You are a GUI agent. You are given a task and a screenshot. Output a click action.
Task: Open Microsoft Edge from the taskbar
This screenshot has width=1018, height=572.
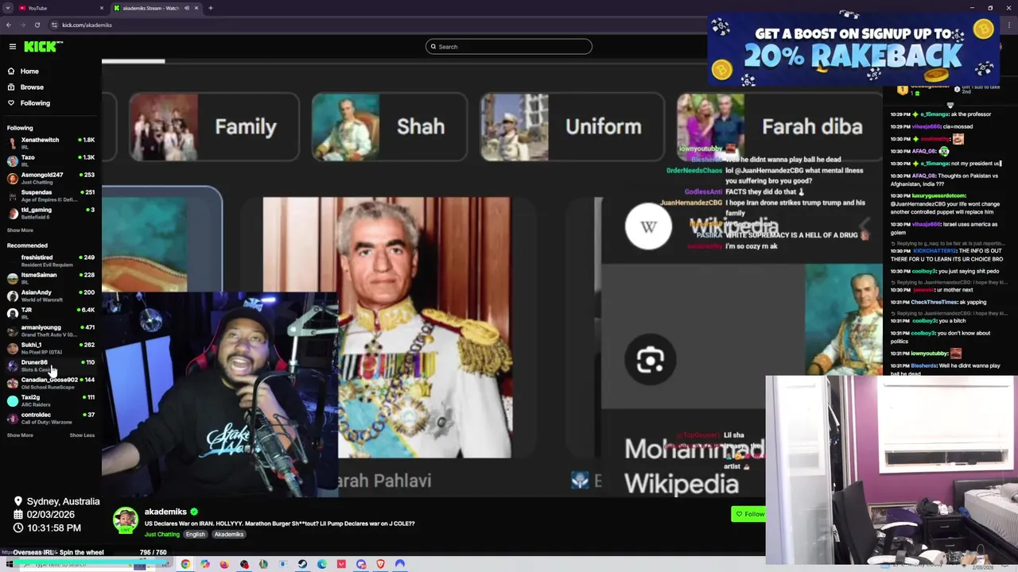tap(322, 564)
